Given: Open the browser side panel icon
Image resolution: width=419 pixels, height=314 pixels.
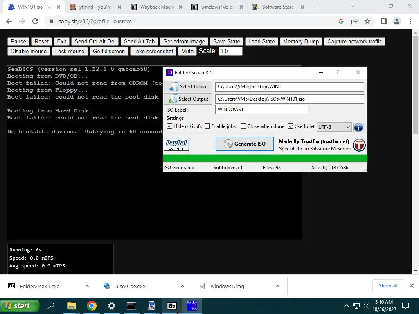Looking at the screenshot, I should pyautogui.click(x=384, y=21).
